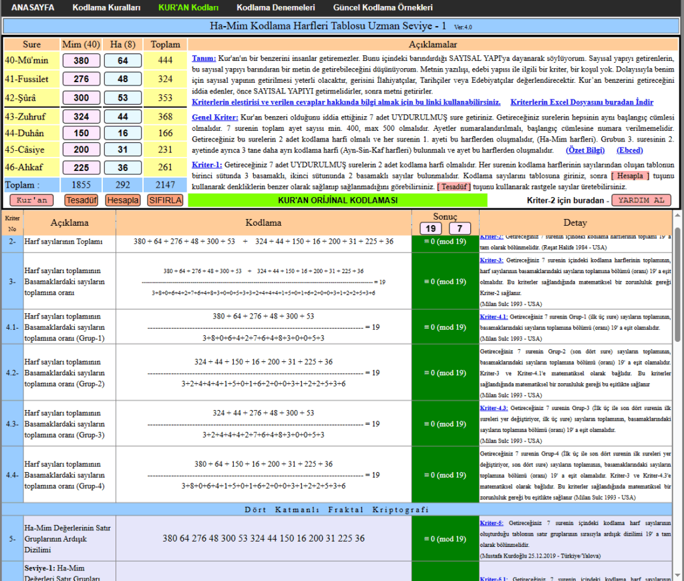
Task: Click the [ Tesadüf ] text link in explanation
Action: click(454, 187)
